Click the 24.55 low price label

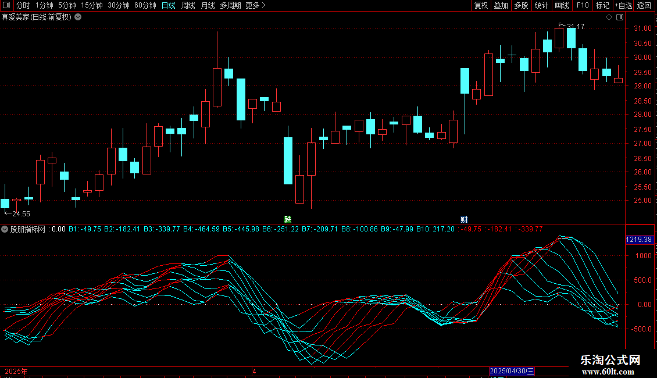(x=21, y=214)
